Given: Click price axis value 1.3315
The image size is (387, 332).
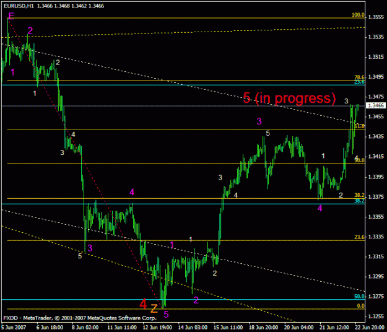Looking at the screenshot, I should pos(376,256).
